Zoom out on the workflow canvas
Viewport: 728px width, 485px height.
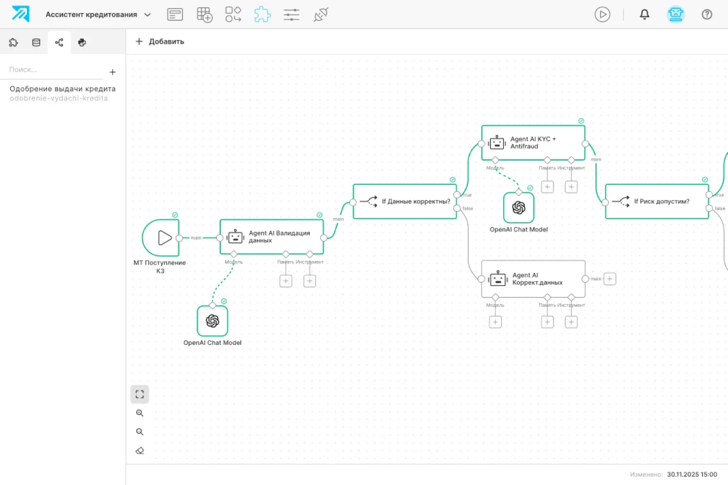(x=139, y=432)
